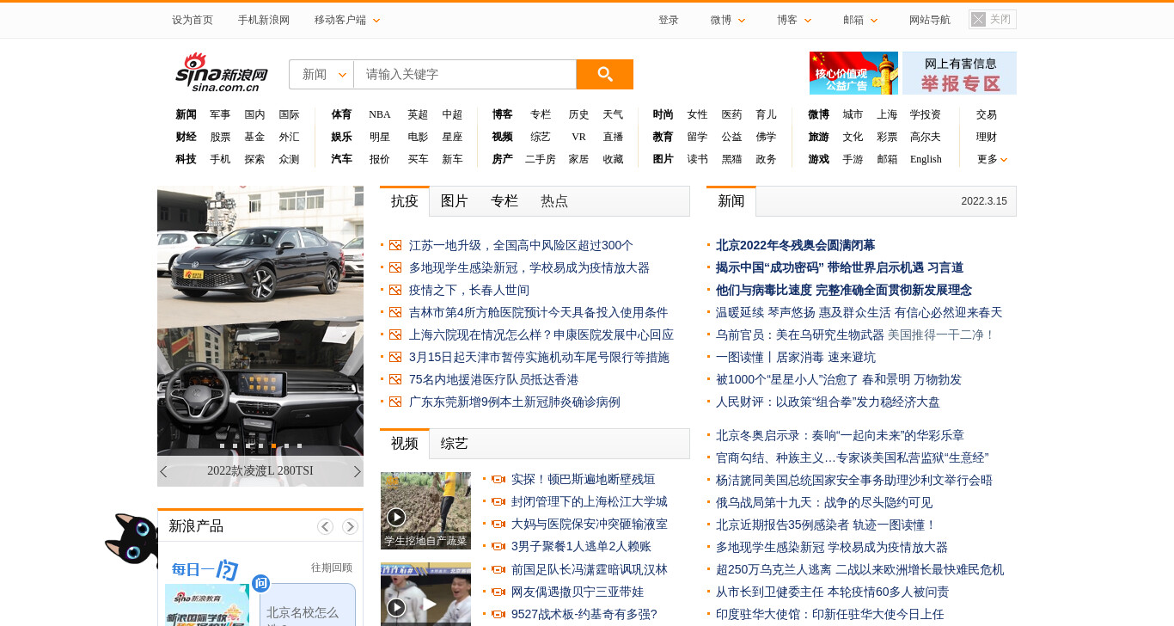Switch to the 抗疫 tab

tap(405, 201)
